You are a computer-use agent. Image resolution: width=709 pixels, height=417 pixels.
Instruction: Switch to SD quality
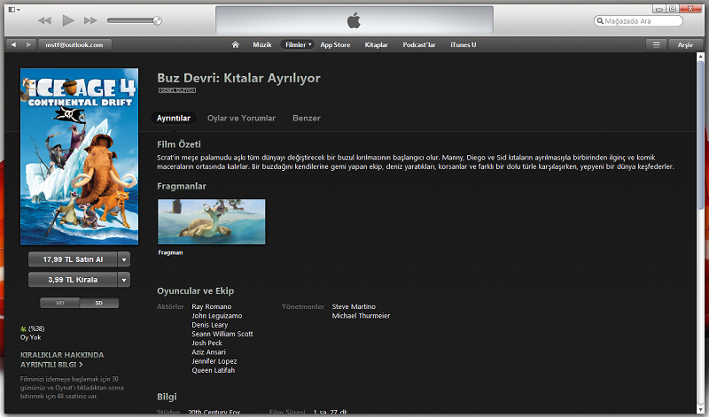tap(99, 303)
